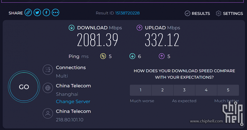Click the upload ping latency icon

pos(162,56)
